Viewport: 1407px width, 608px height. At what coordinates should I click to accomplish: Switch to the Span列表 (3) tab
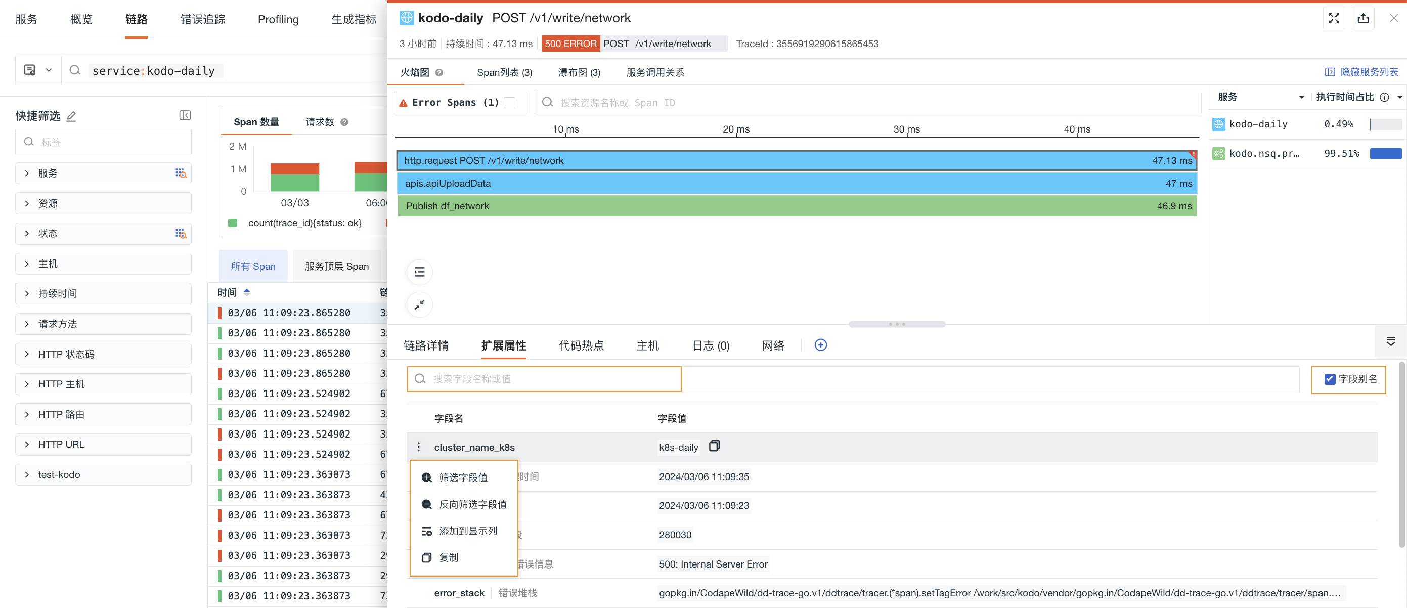pyautogui.click(x=504, y=73)
